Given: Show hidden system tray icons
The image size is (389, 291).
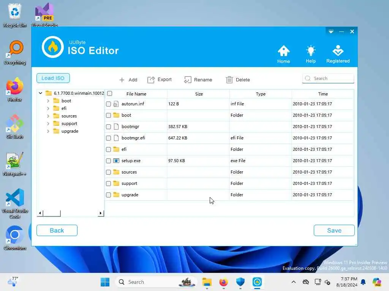Looking at the screenshot, I should pos(294,282).
